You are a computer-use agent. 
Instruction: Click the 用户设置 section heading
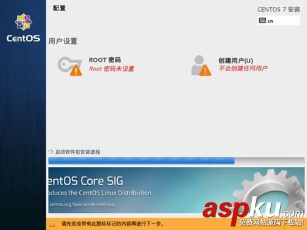coord(63,41)
